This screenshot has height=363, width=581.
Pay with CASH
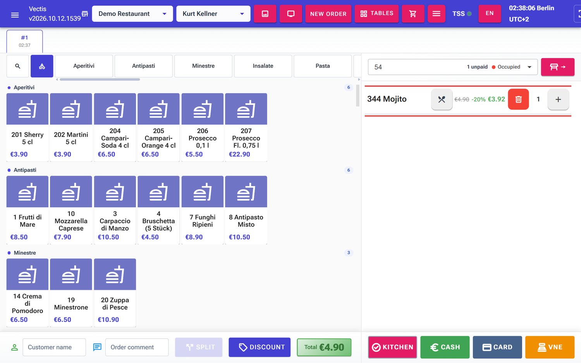(x=445, y=347)
